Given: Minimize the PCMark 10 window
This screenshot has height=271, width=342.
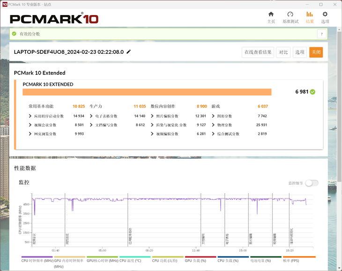Looking at the screenshot, I should (307, 4).
